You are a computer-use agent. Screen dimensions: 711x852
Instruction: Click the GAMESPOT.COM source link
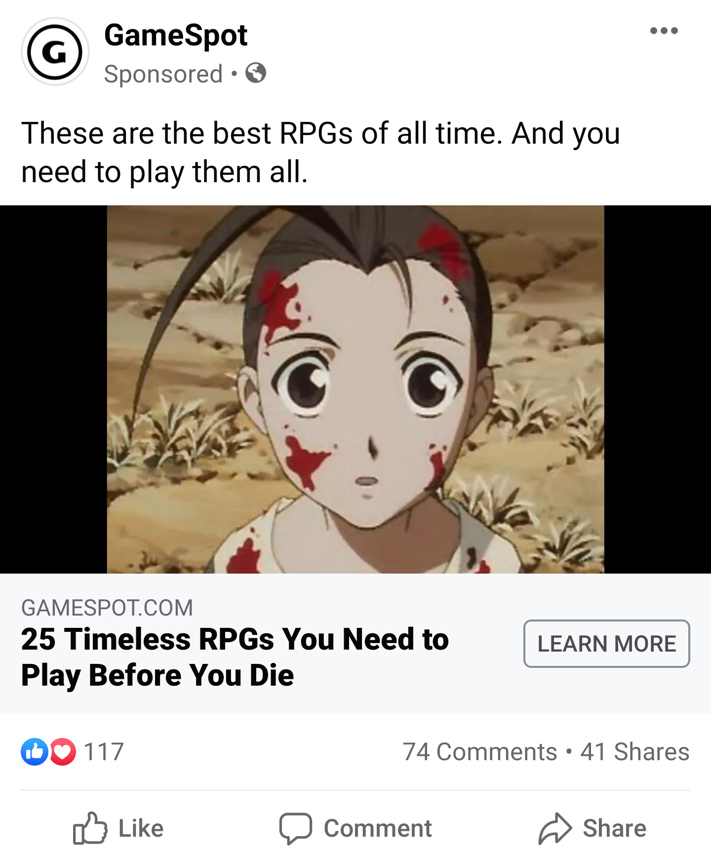coord(107,608)
